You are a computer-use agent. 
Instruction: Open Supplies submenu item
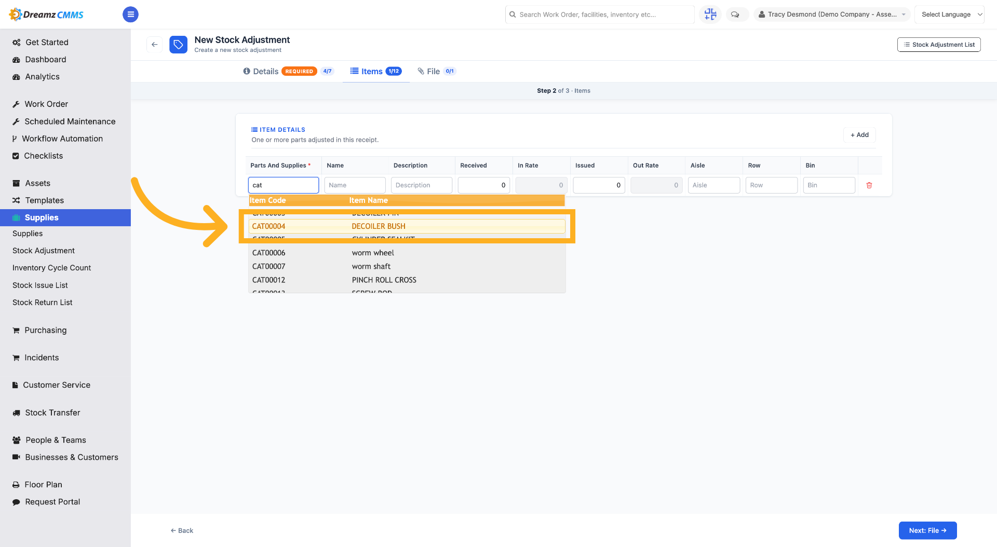coord(28,234)
